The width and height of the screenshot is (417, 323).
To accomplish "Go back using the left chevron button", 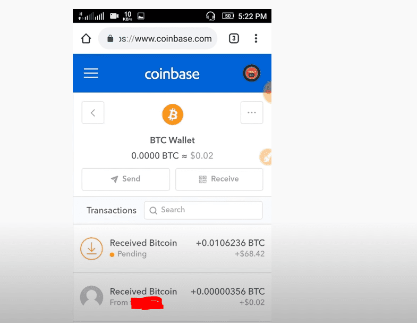I will point(93,112).
